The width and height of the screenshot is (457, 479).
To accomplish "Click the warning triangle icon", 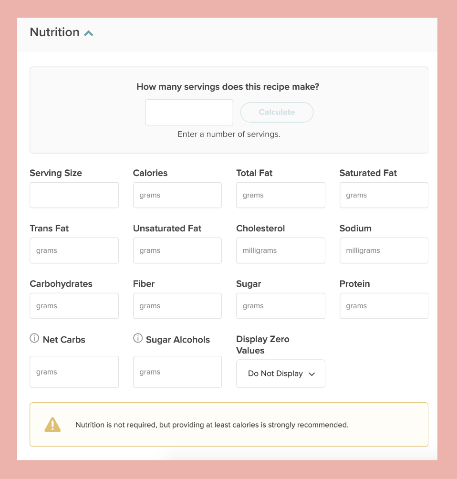I will (52, 425).
